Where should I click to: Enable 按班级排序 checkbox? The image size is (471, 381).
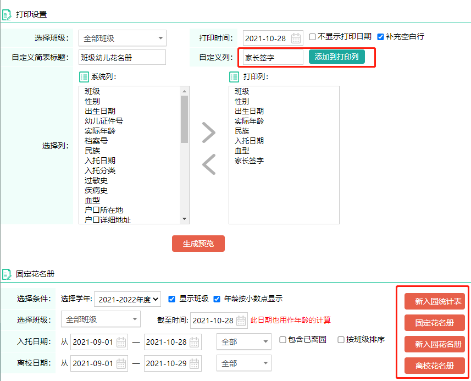341,340
